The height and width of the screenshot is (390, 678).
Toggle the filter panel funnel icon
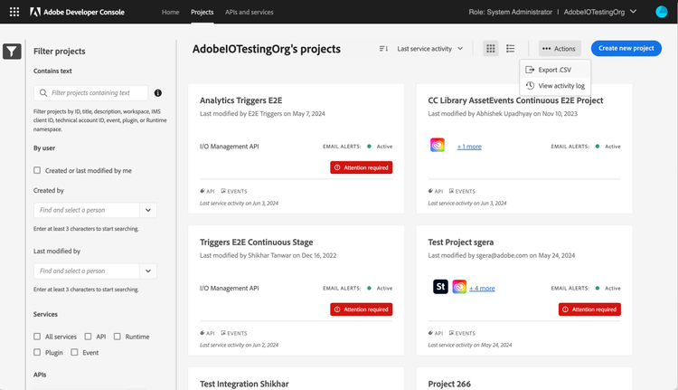pyautogui.click(x=12, y=52)
